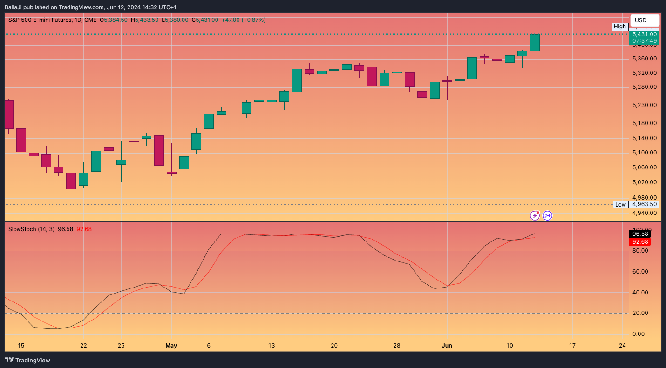Click the 5,230.00 price scale label
Screen dimensions: 666x368
(645, 105)
